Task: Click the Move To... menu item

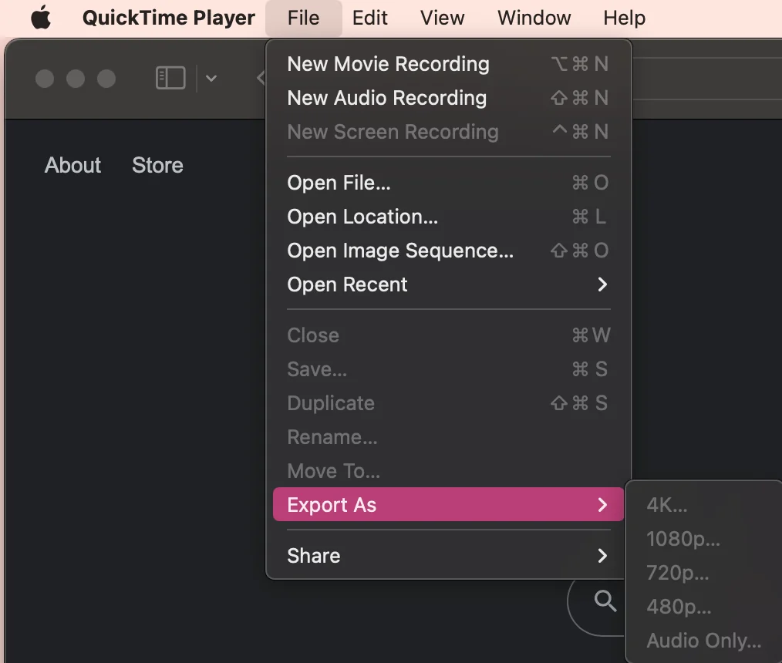Action: (x=448, y=470)
